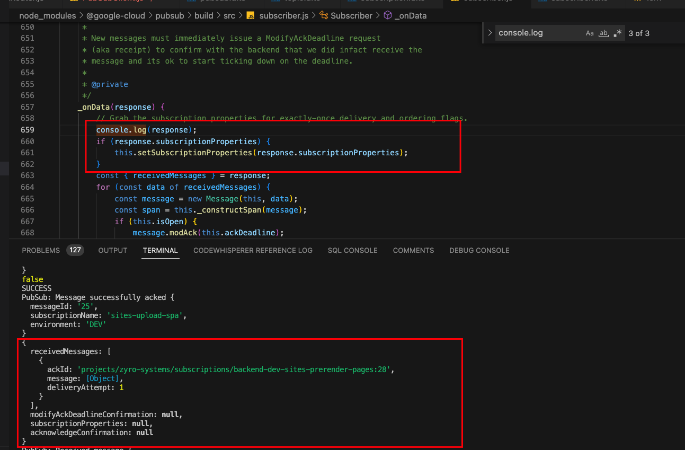Screen dimensions: 685x450
Task: Open the DEBUG CONSOLE tab
Action: click(479, 250)
